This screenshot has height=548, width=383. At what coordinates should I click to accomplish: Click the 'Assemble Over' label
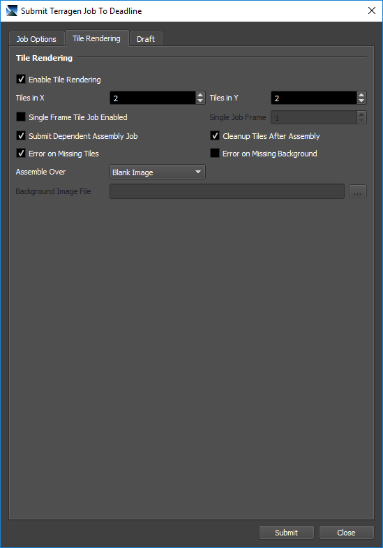pos(40,172)
